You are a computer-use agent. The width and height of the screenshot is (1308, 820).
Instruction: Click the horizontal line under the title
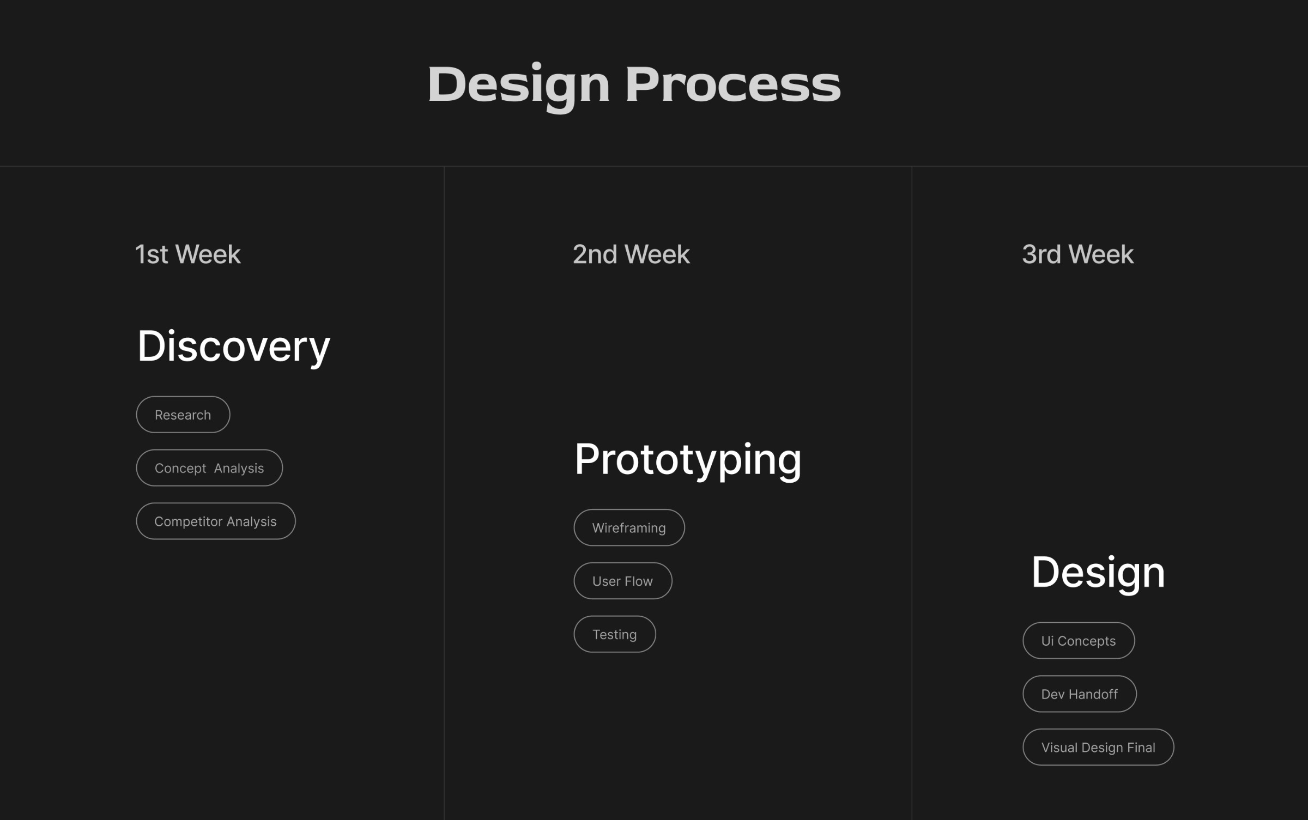(654, 166)
